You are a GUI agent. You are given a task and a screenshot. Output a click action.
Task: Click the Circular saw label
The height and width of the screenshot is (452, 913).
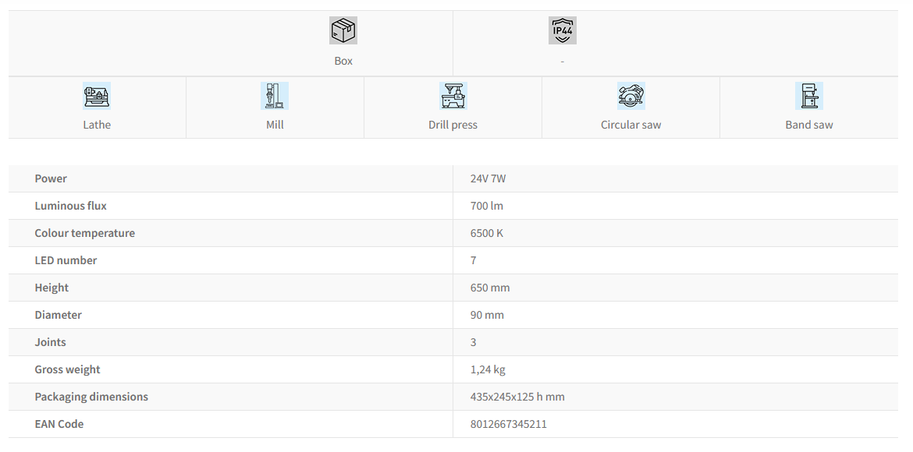point(631,125)
